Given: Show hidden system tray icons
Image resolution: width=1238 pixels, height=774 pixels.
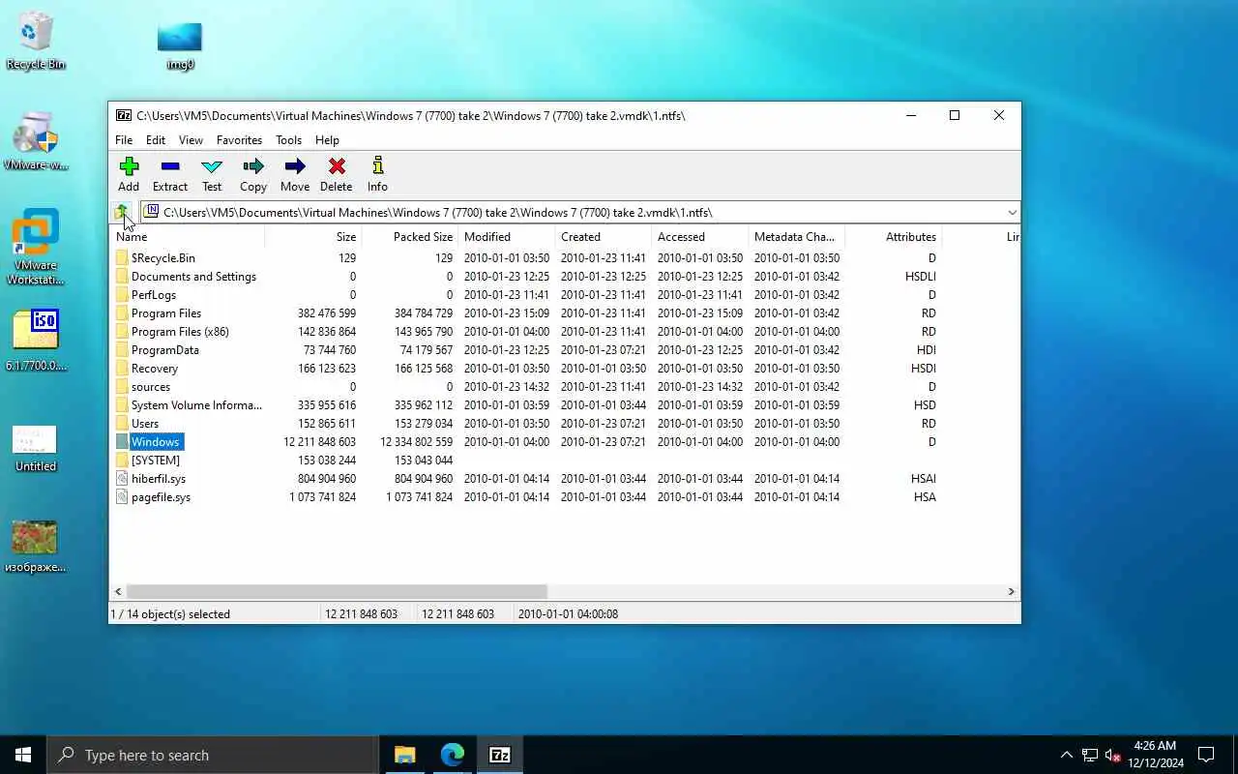Looking at the screenshot, I should pos(1066,755).
